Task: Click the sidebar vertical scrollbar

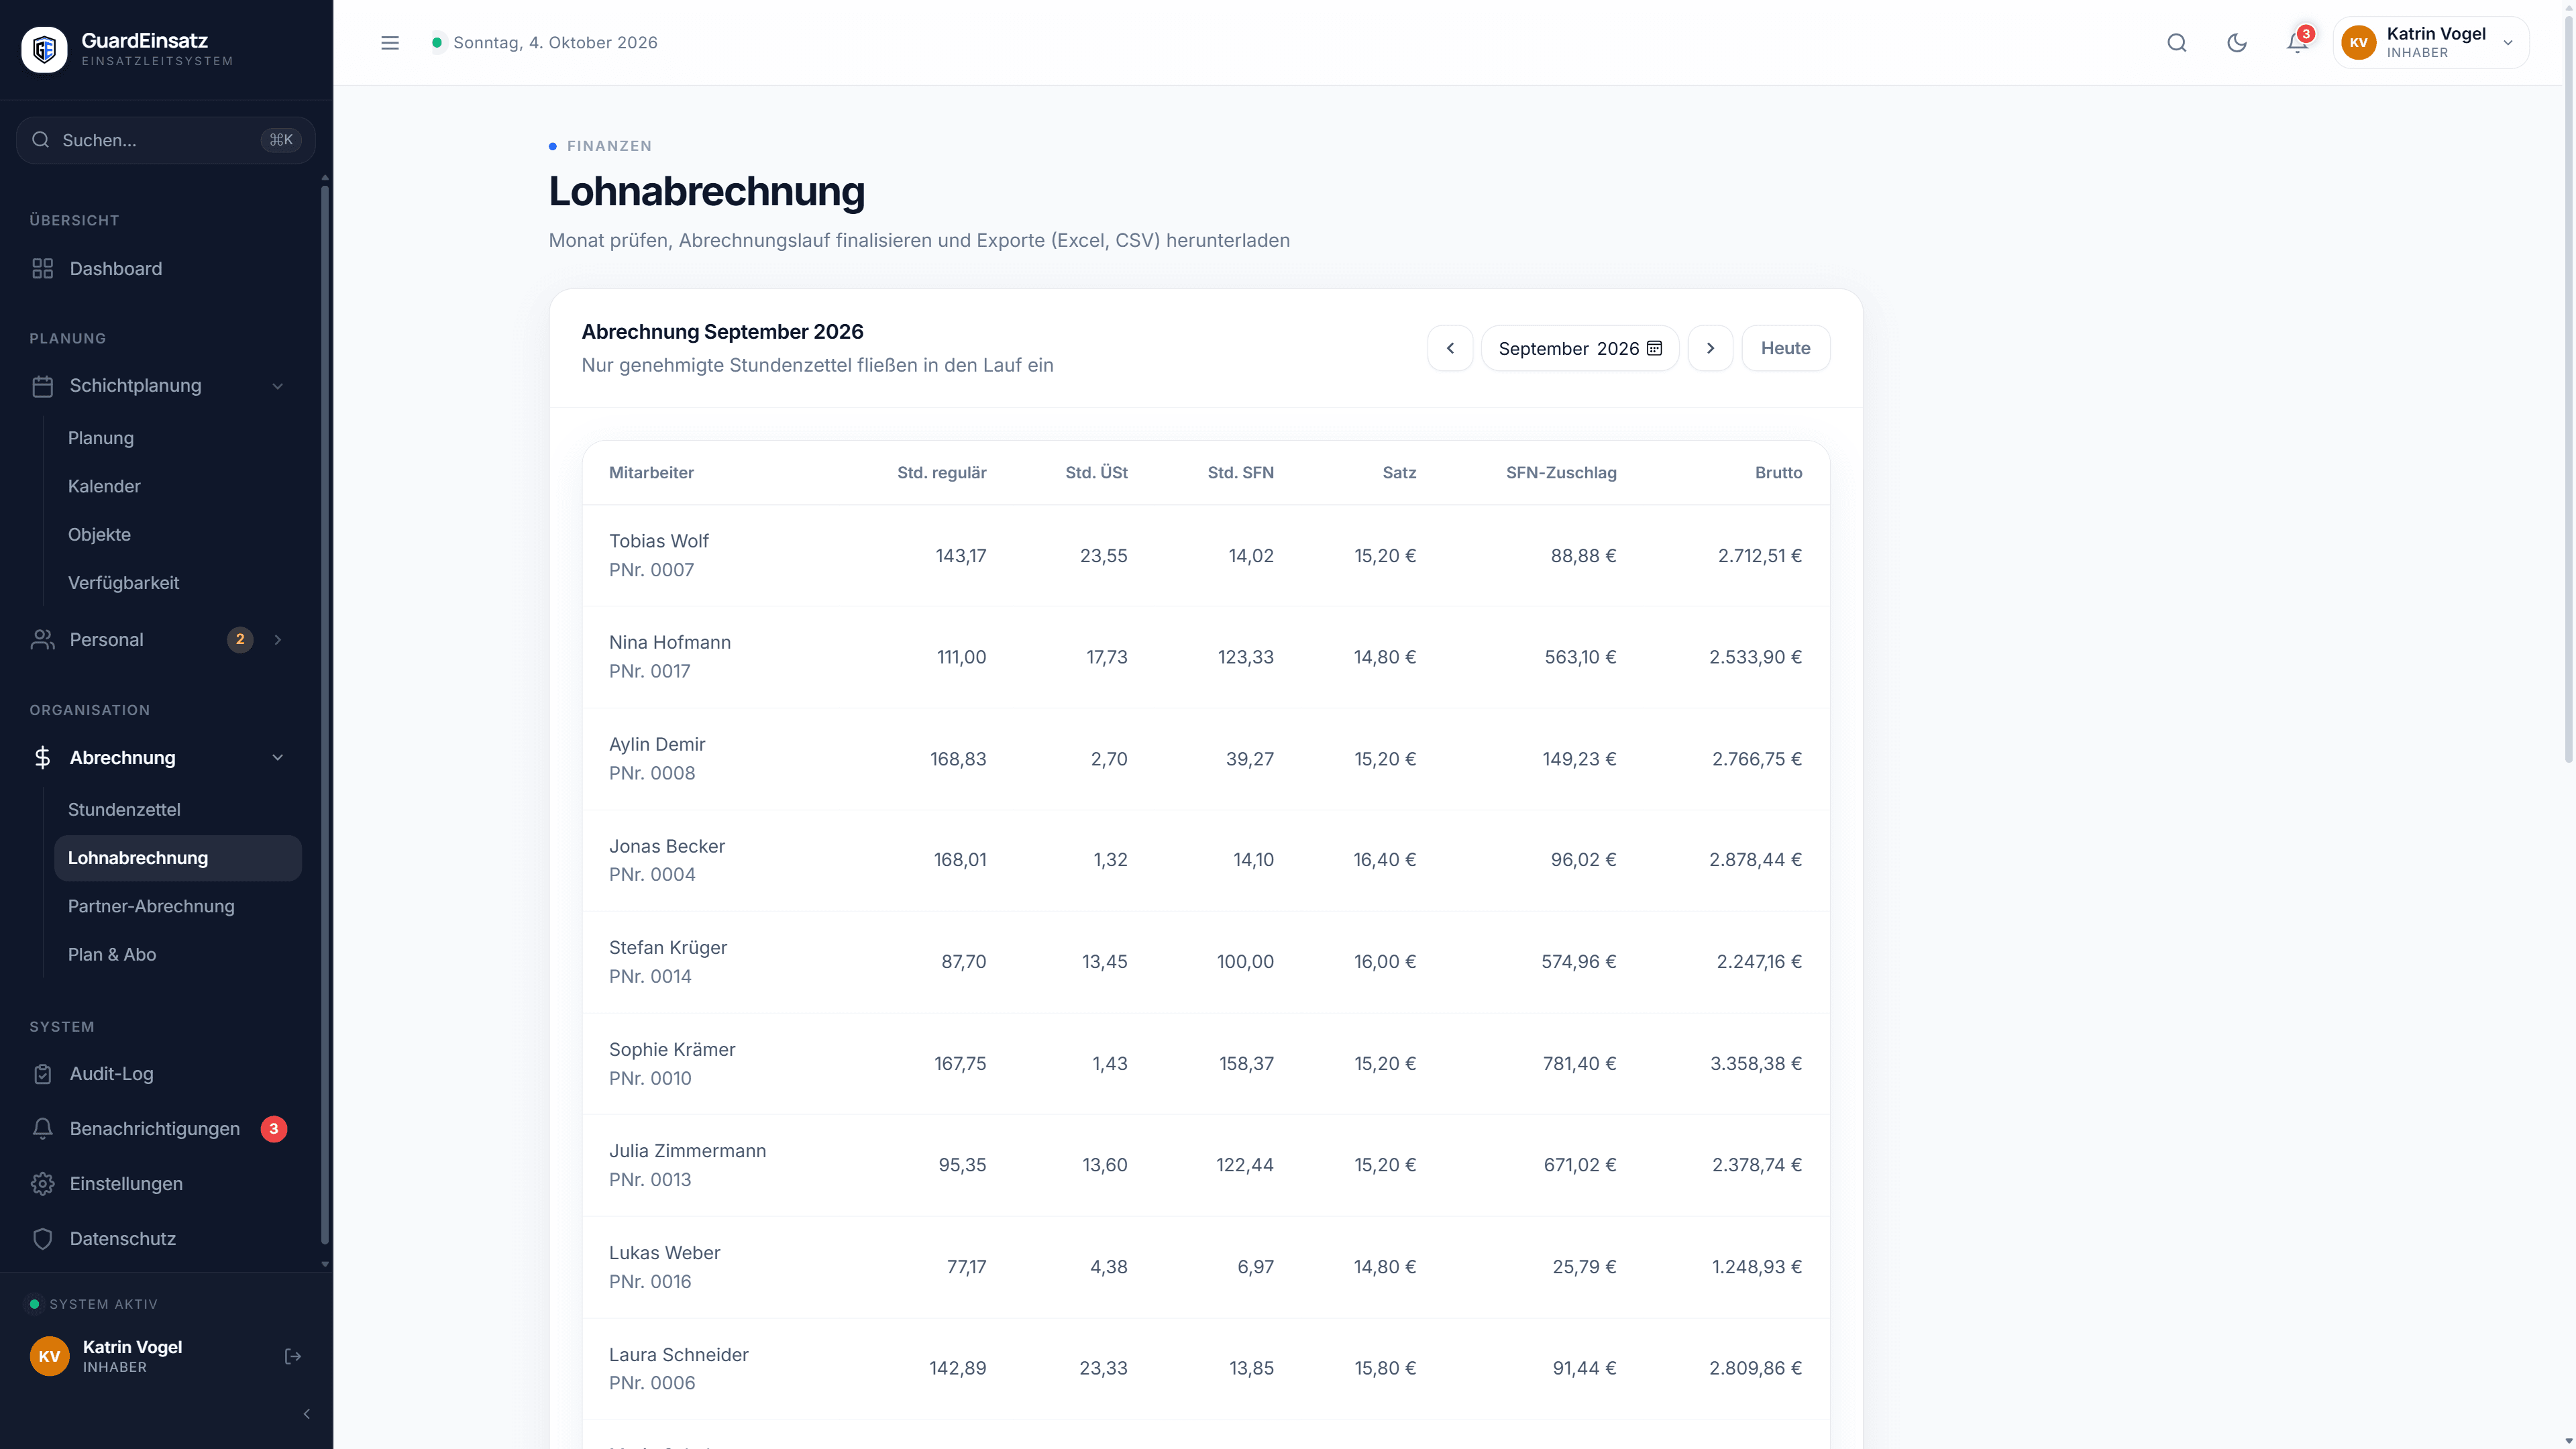Action: [324, 715]
